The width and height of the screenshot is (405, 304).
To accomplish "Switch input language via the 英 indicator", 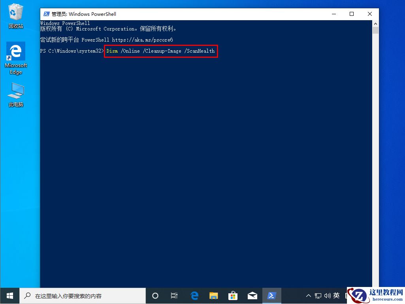I will pos(337,296).
